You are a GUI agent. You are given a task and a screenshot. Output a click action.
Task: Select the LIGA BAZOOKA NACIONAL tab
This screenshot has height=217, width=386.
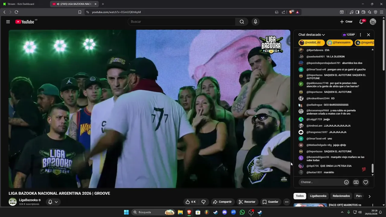point(74,4)
